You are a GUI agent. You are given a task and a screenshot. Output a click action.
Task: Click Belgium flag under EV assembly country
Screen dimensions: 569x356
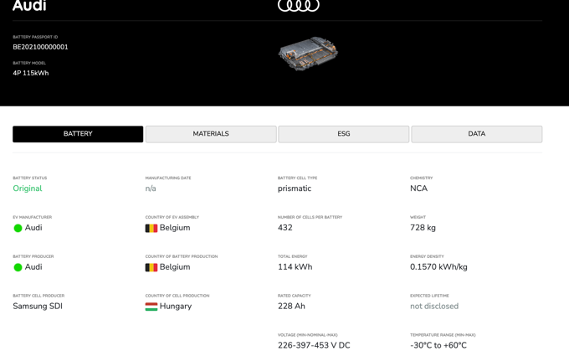(151, 228)
